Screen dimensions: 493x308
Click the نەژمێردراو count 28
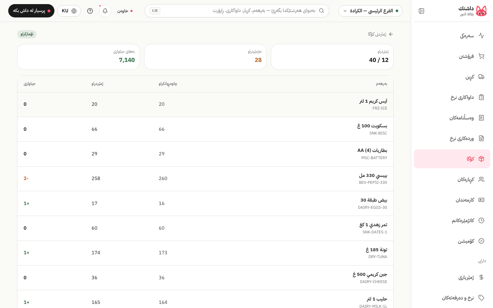(258, 60)
